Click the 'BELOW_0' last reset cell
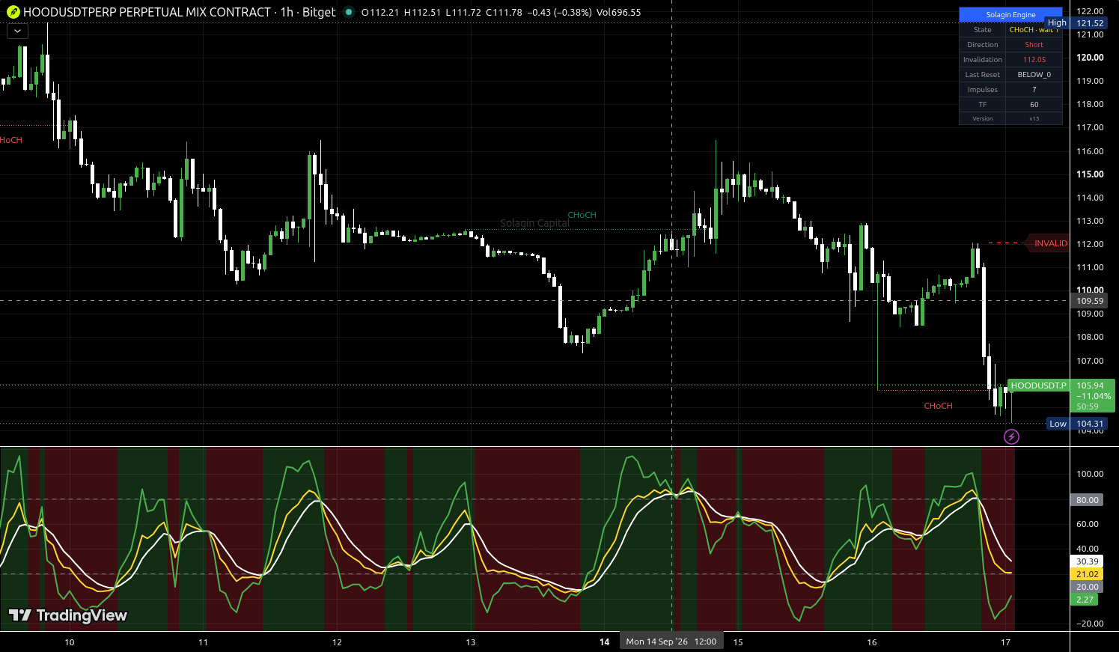 pos(1034,75)
